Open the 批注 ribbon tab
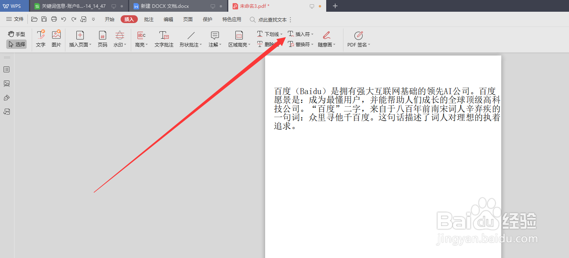569x258 pixels. click(149, 19)
